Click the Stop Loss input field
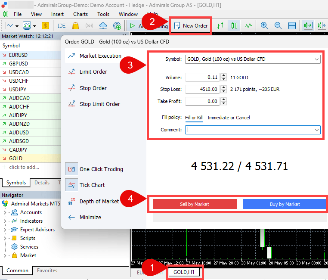The image size is (328, 280). (202, 89)
